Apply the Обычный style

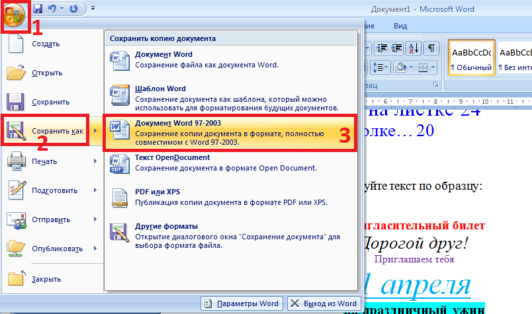click(x=472, y=58)
